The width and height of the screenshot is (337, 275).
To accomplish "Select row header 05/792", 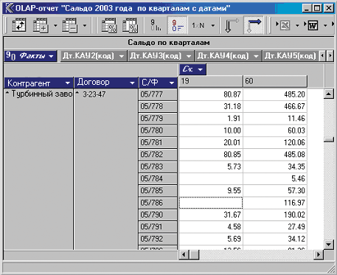I will click(x=158, y=239).
